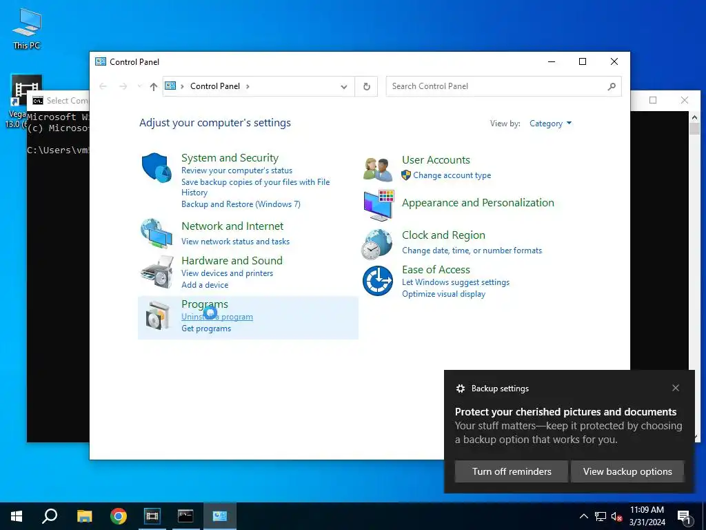Open This PC desktop icon
The width and height of the screenshot is (706, 530).
27,28
